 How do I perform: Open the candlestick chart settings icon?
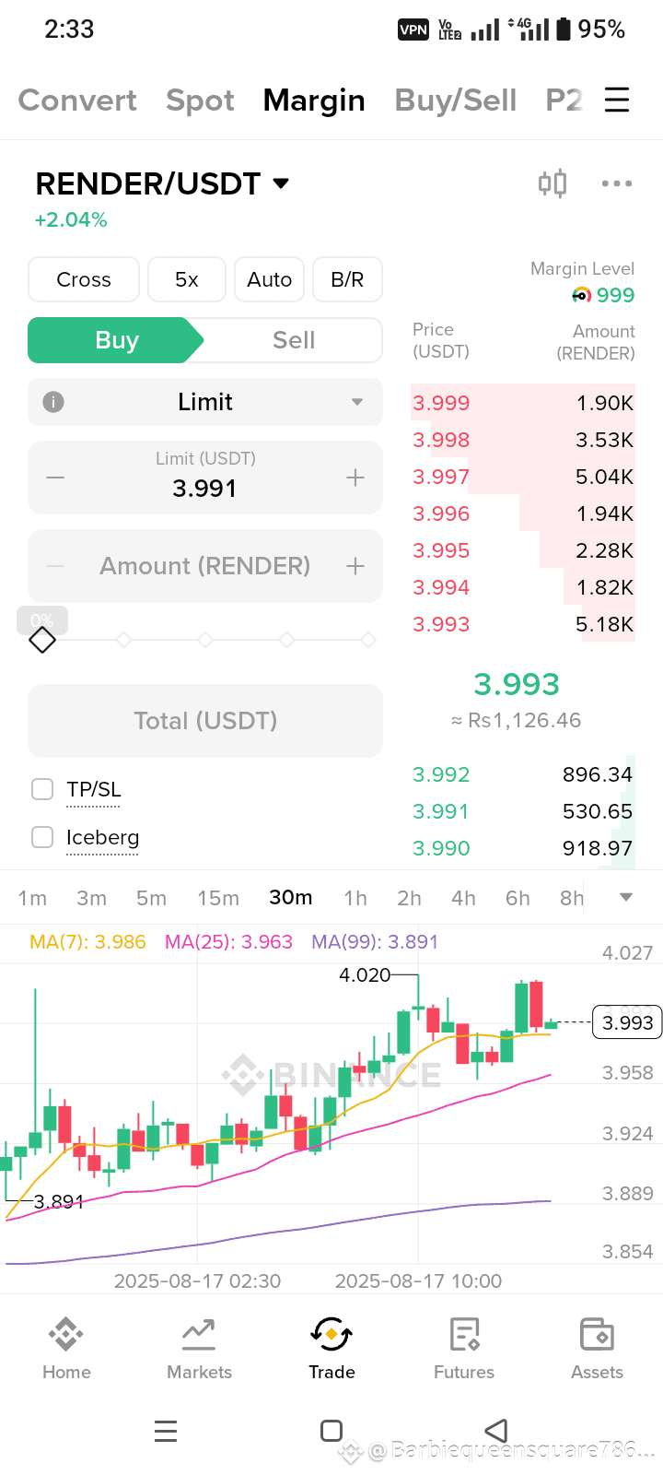click(x=552, y=183)
